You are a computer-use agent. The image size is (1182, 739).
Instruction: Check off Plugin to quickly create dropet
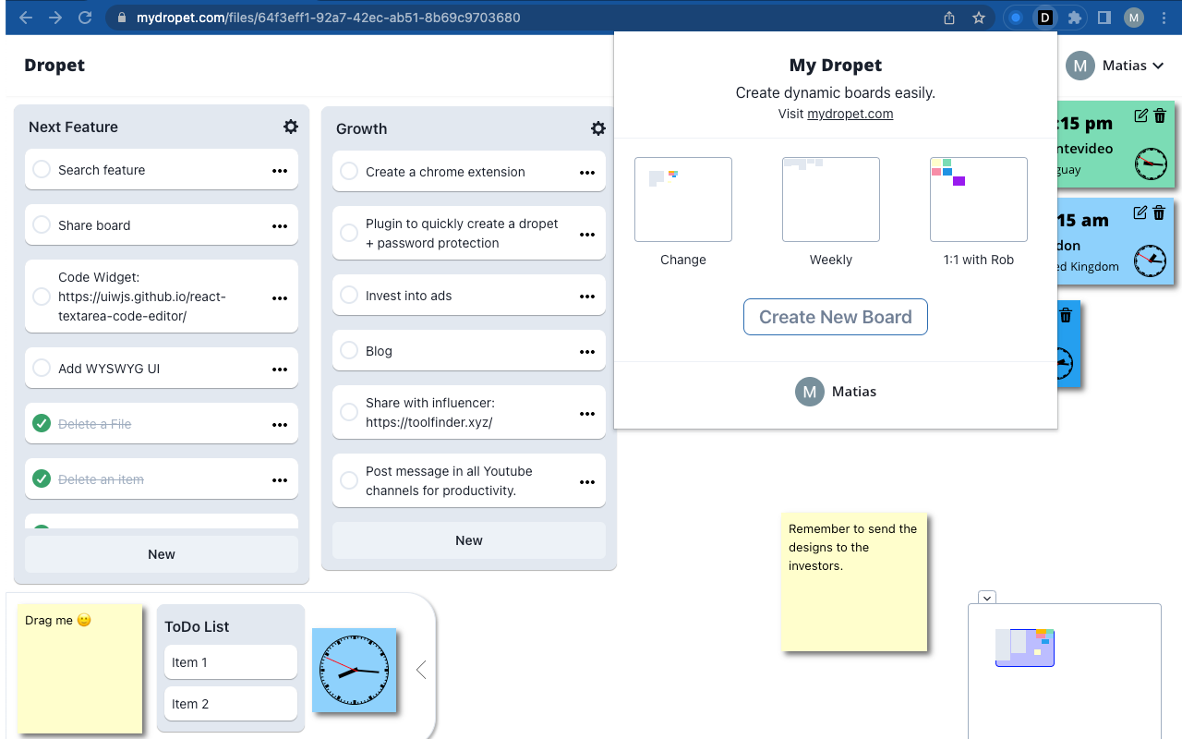[x=349, y=234]
